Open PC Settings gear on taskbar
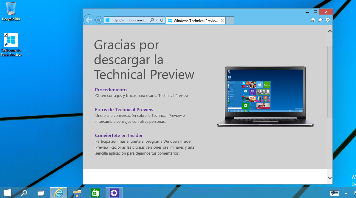 point(114,193)
